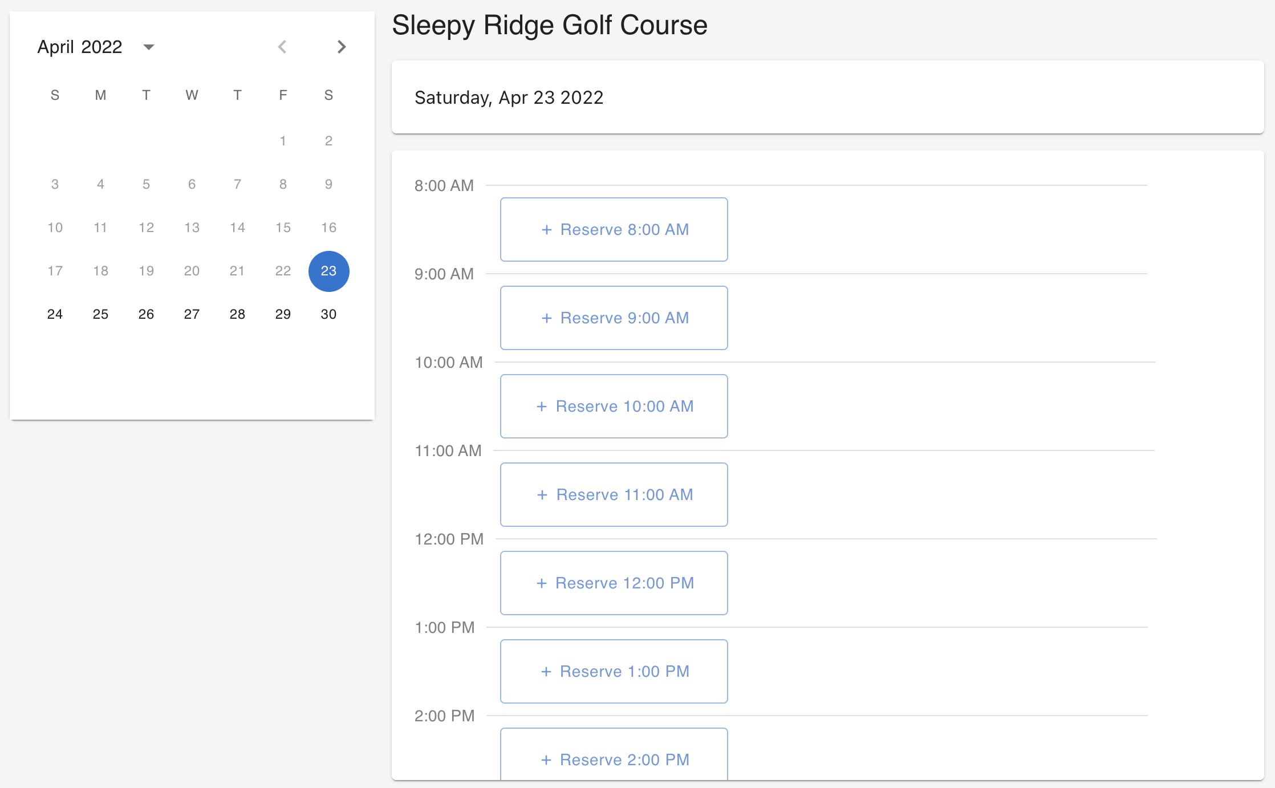
Task: Reserve the 11:00 AM slot
Action: click(x=614, y=494)
